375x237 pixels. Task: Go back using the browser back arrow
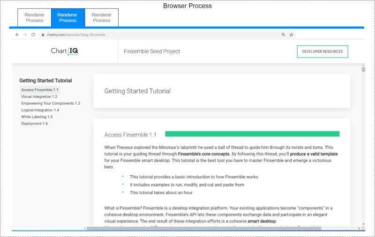click(17, 35)
